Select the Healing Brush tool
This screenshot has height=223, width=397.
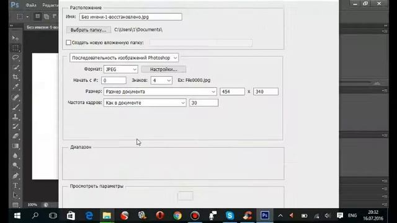(x=16, y=97)
